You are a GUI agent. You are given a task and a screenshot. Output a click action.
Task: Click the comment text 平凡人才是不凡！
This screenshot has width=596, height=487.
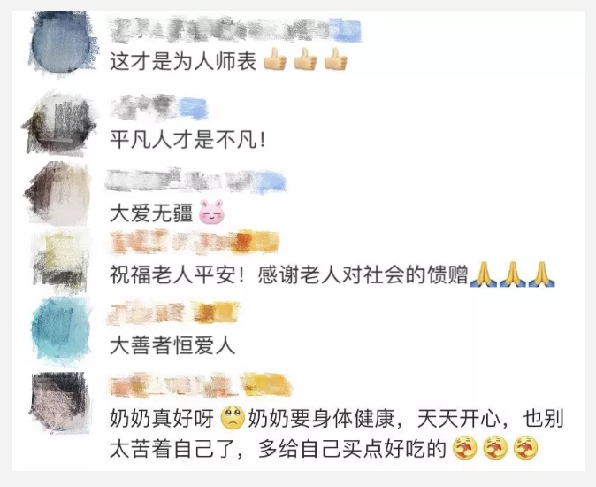click(188, 139)
